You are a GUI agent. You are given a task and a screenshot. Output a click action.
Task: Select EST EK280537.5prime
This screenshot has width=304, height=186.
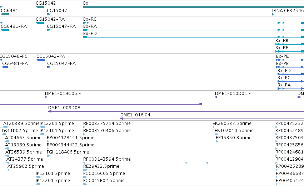pyautogui.click(x=232, y=124)
